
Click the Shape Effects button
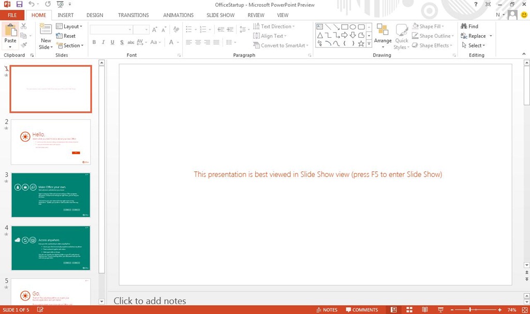[432, 46]
